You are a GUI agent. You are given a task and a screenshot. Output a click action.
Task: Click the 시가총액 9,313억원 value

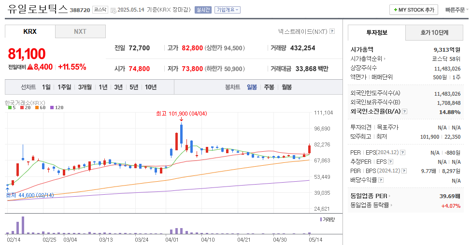(447, 50)
